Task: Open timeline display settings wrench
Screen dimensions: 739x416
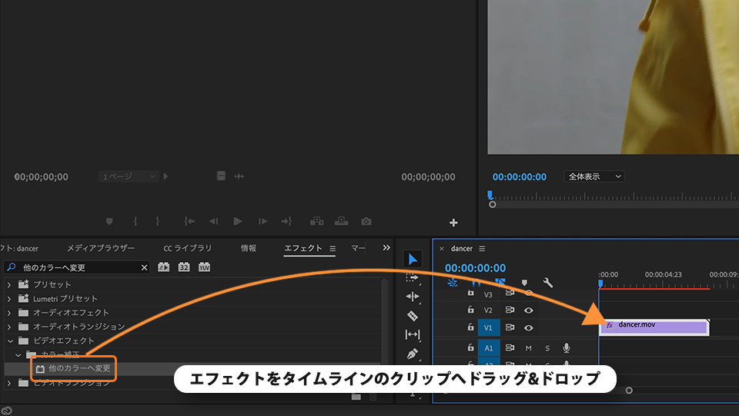Action: (x=547, y=283)
